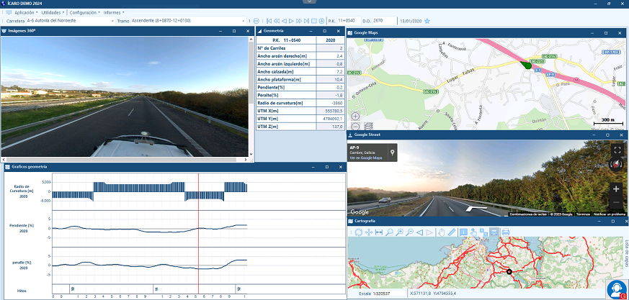Click the favorite star icon next to date

point(427,21)
